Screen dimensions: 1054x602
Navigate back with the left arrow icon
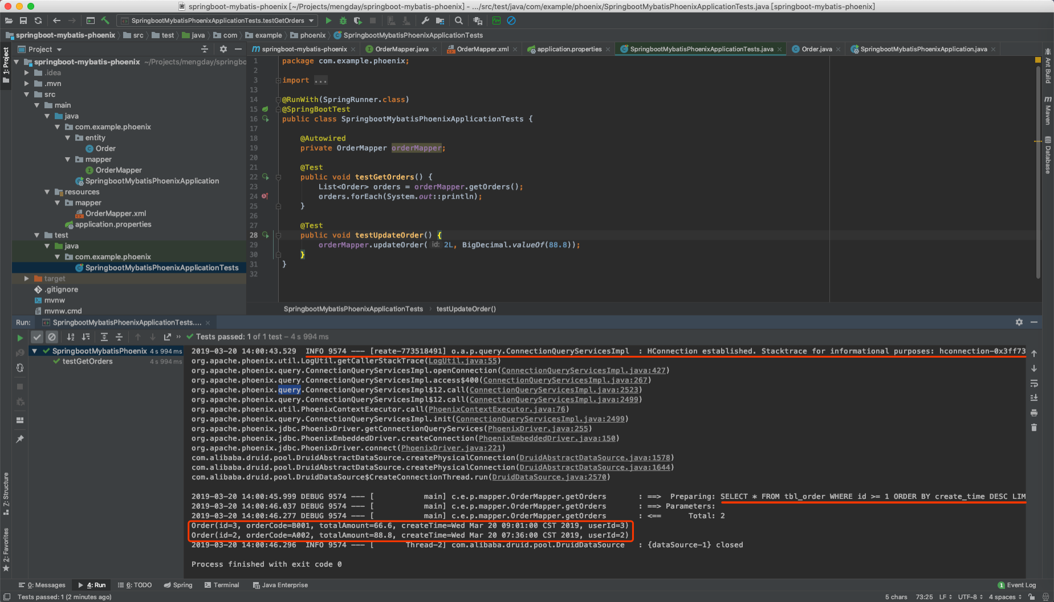point(56,21)
